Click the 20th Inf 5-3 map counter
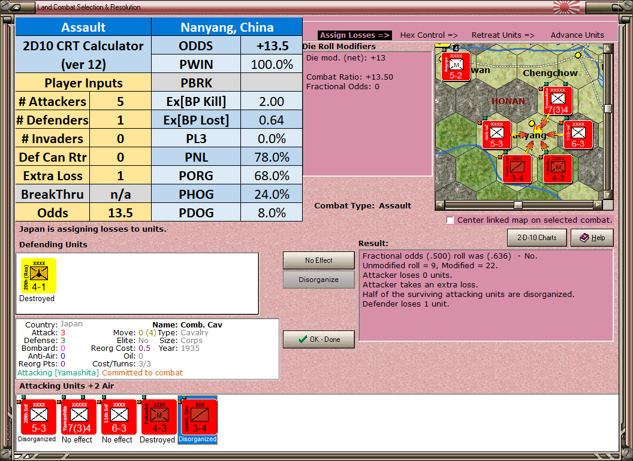633x461 pixels. [496, 135]
